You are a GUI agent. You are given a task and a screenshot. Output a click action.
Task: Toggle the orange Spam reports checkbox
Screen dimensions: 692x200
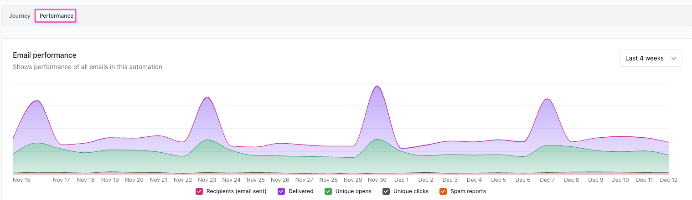pos(443,191)
